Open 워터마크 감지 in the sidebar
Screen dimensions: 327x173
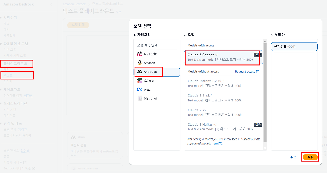pyautogui.click(x=13, y=96)
